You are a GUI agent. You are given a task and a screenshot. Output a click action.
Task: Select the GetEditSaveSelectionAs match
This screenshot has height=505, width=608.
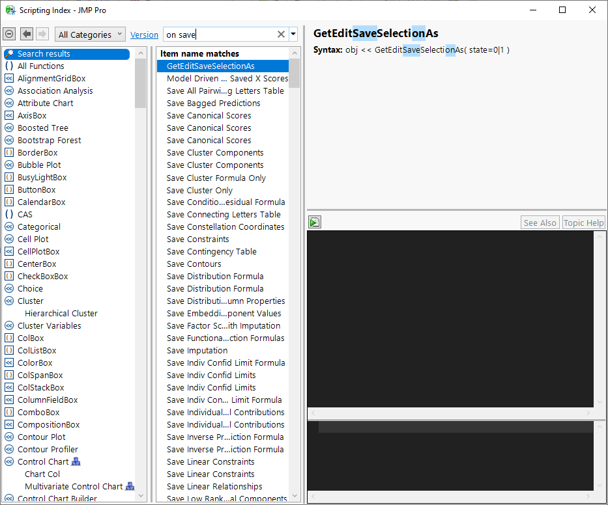[223, 66]
